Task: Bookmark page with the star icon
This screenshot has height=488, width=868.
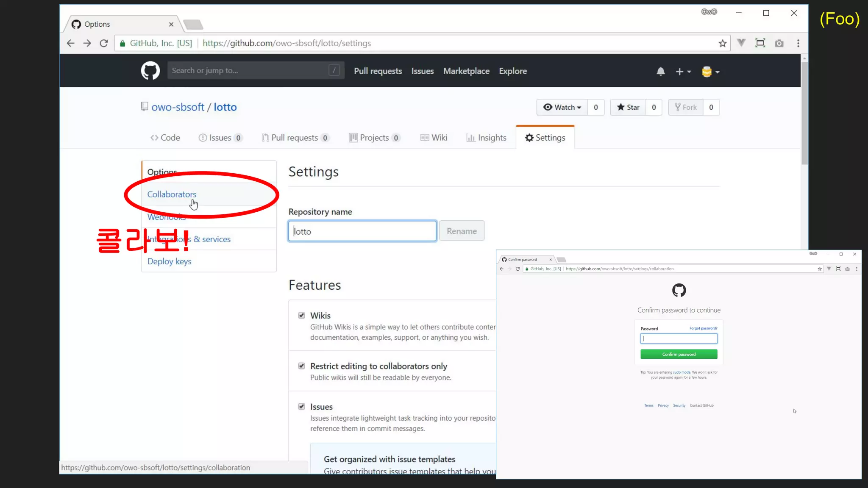Action: coord(723,43)
